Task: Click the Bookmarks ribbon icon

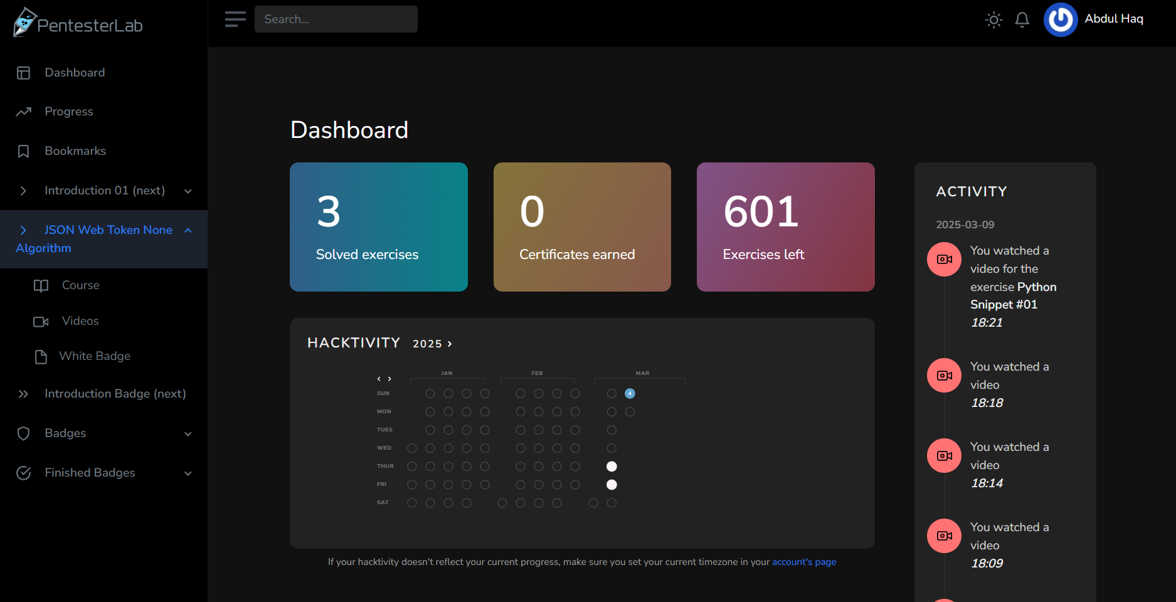Action: point(24,151)
